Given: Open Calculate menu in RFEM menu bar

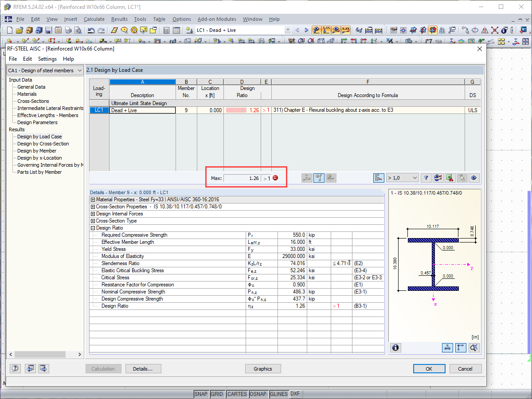Looking at the screenshot, I should pyautogui.click(x=94, y=19).
